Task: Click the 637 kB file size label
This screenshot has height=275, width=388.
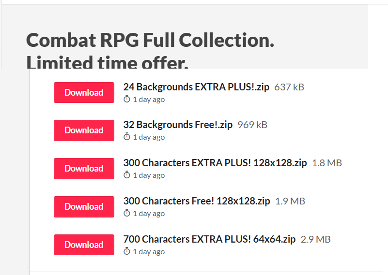Action: click(x=289, y=87)
